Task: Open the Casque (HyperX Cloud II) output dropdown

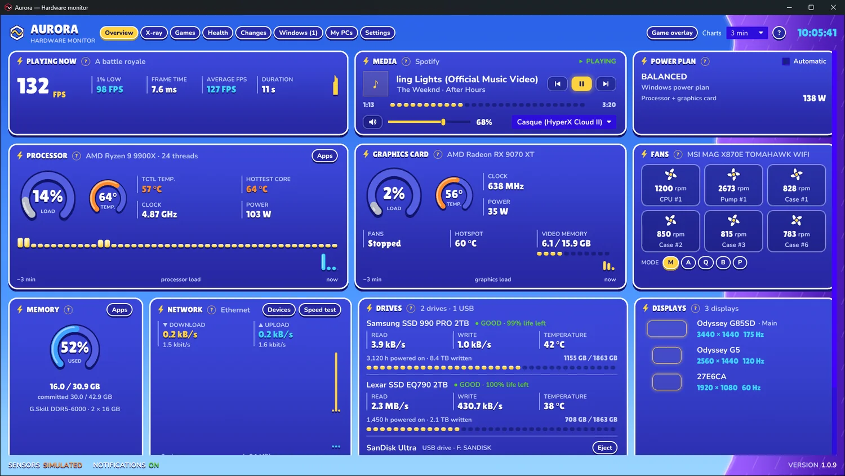Action: 563,122
